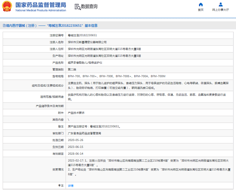This screenshot has width=236, height=190.
Task: Click the 结构及组成 description text
Action: (x=148, y=85)
